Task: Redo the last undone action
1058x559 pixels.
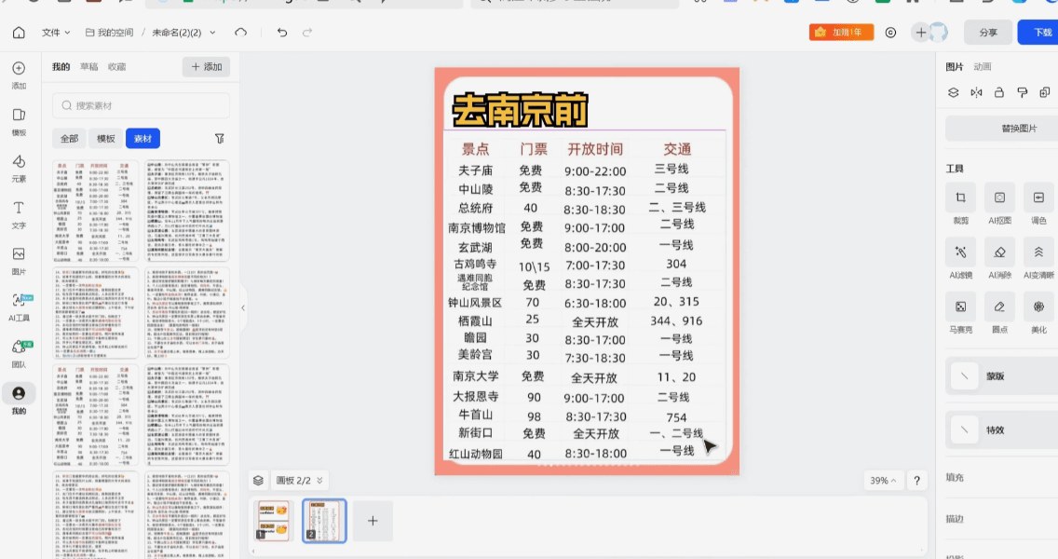Action: [x=307, y=33]
